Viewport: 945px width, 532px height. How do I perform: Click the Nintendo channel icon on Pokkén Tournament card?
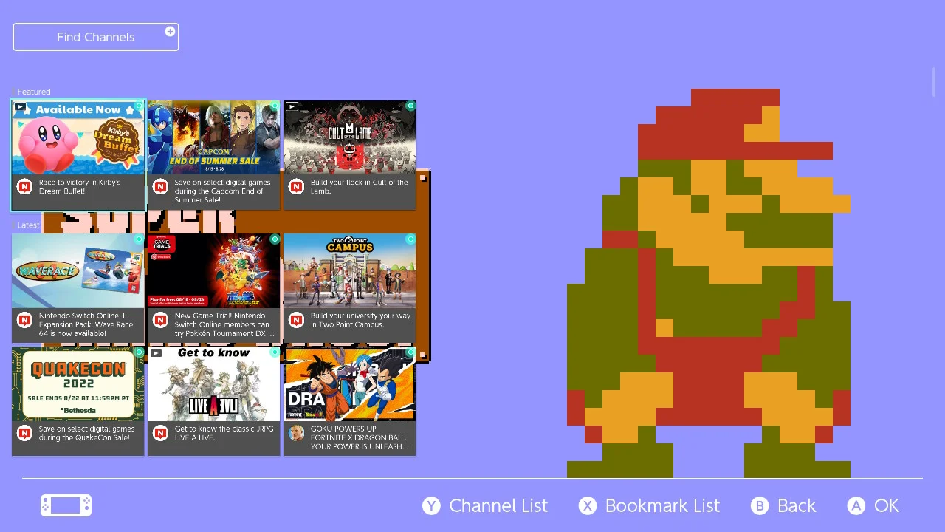pos(160,321)
